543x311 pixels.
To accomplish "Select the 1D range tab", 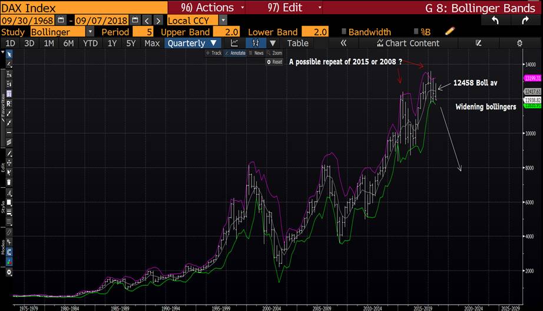I will tap(11, 43).
